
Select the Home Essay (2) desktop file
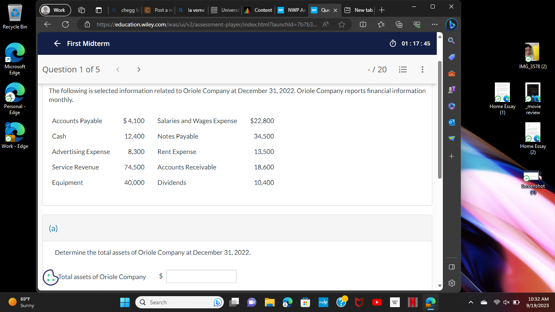pyautogui.click(x=533, y=139)
